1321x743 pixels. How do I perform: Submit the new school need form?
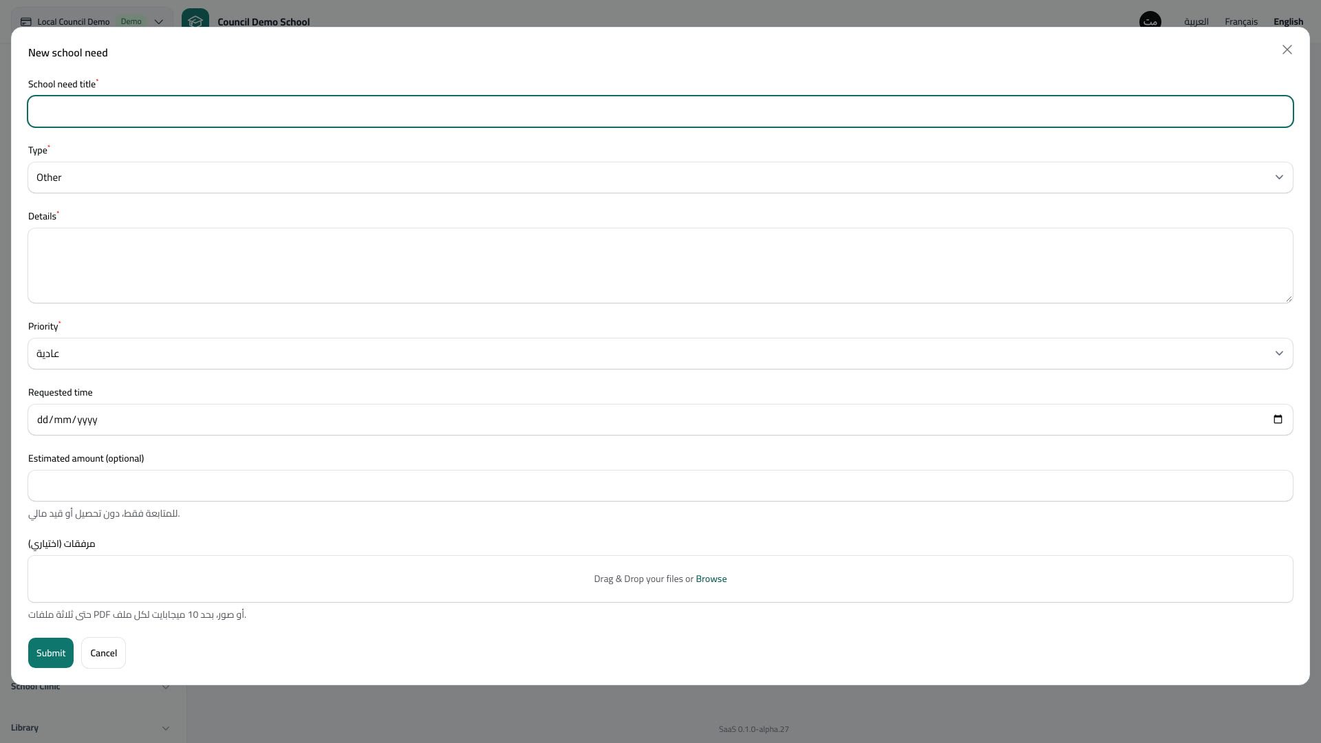pos(51,653)
